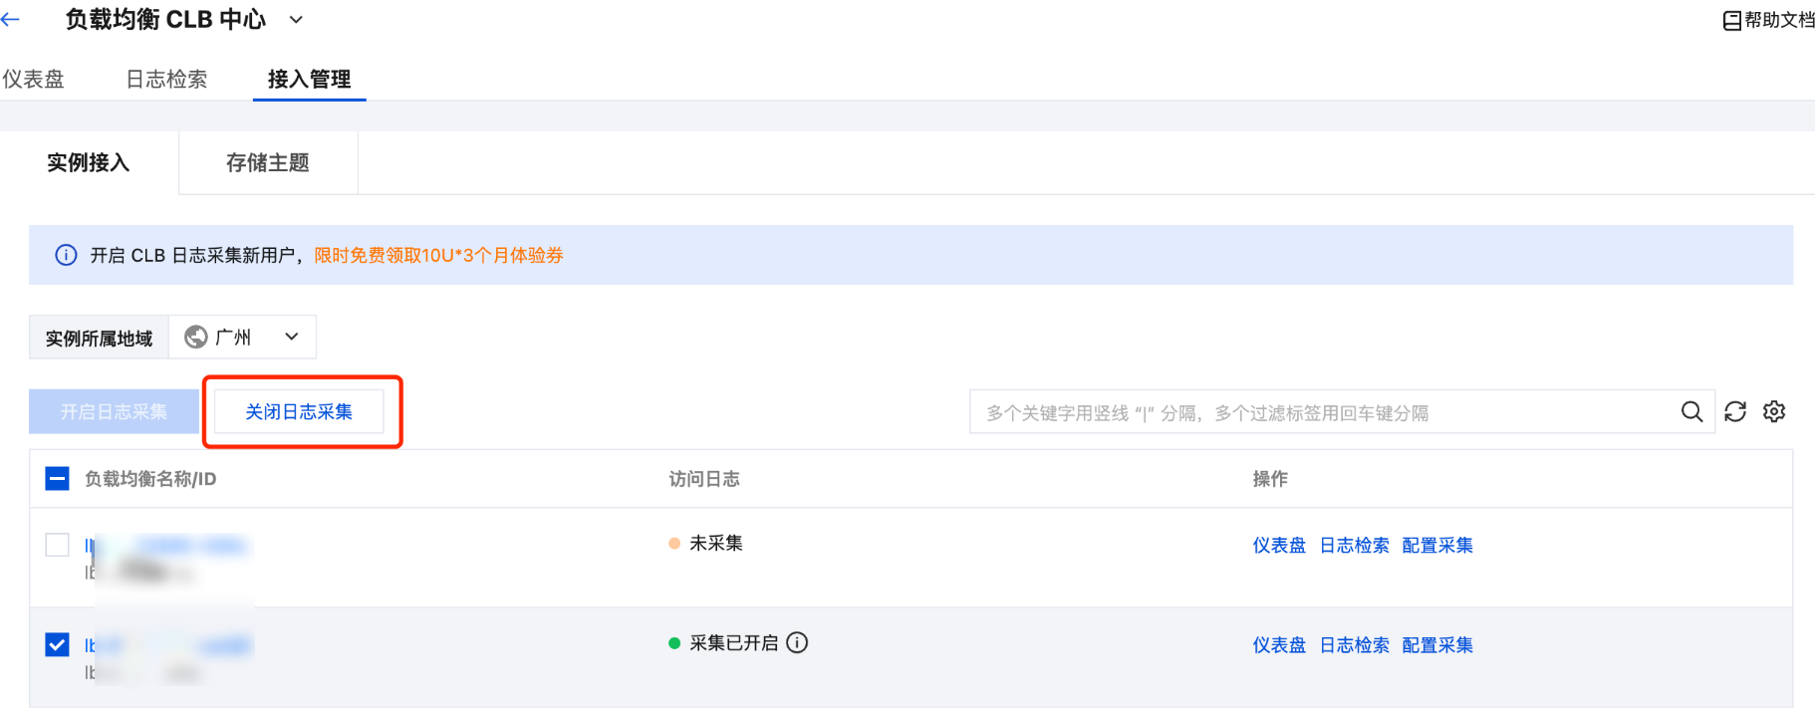The image size is (1815, 708).
Task: Check the 未采集 instance row checkbox
Action: (58, 545)
